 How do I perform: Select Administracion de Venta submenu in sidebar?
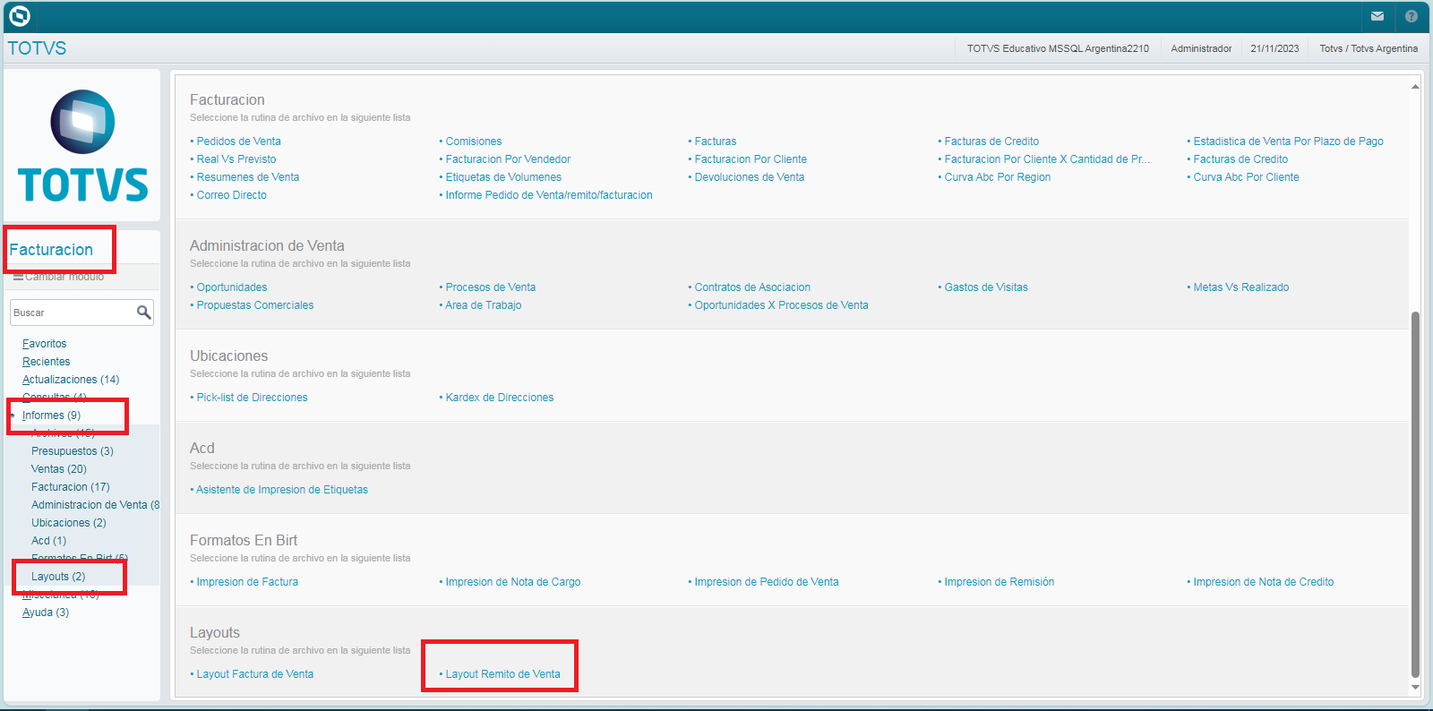click(x=95, y=505)
